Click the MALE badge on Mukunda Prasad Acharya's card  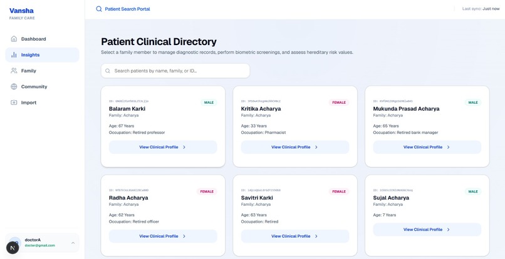(473, 103)
